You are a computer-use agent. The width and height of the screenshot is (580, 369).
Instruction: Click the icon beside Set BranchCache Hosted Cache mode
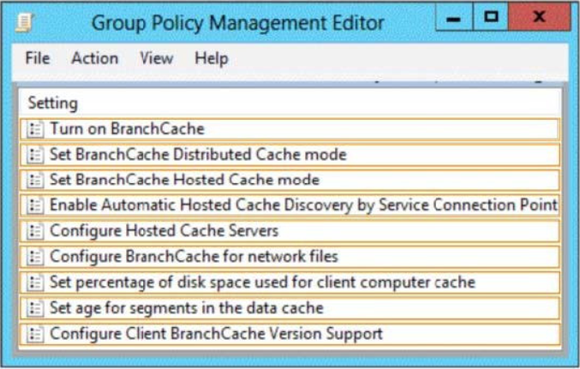[35, 180]
